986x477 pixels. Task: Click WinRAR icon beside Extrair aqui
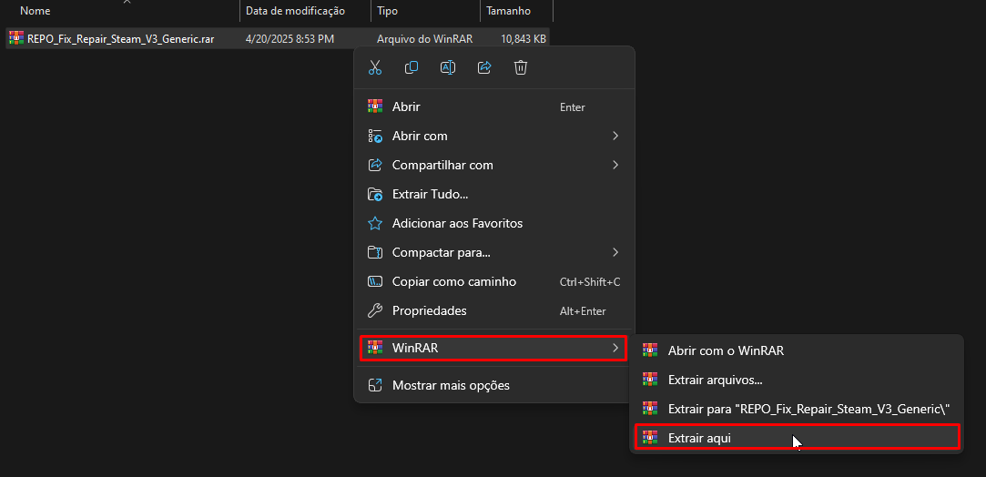pos(649,438)
